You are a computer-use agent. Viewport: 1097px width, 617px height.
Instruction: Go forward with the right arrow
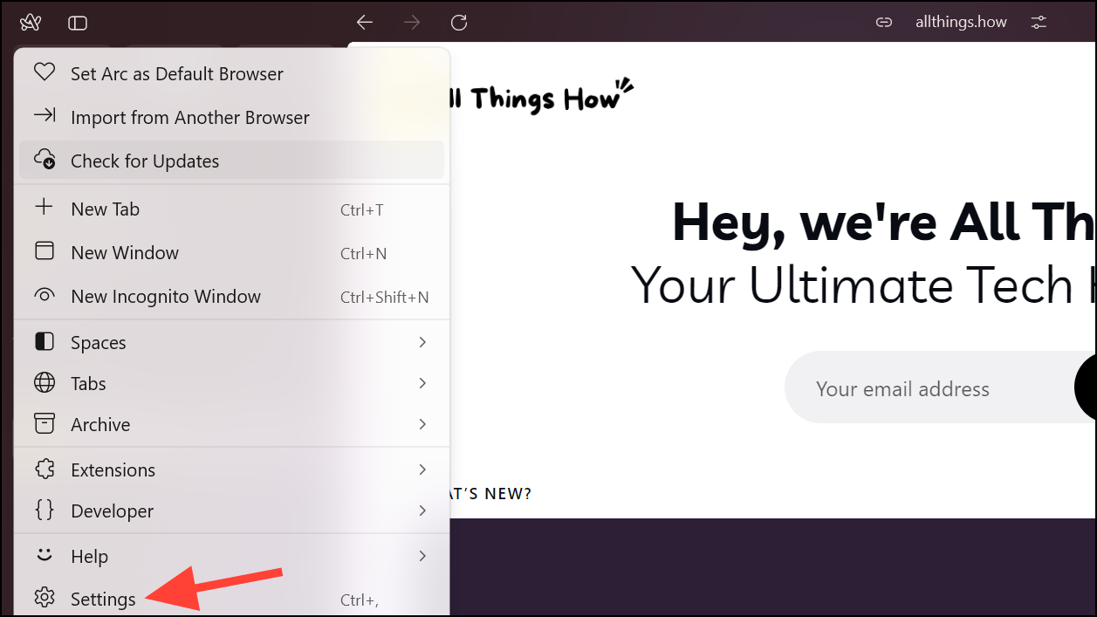tap(412, 23)
